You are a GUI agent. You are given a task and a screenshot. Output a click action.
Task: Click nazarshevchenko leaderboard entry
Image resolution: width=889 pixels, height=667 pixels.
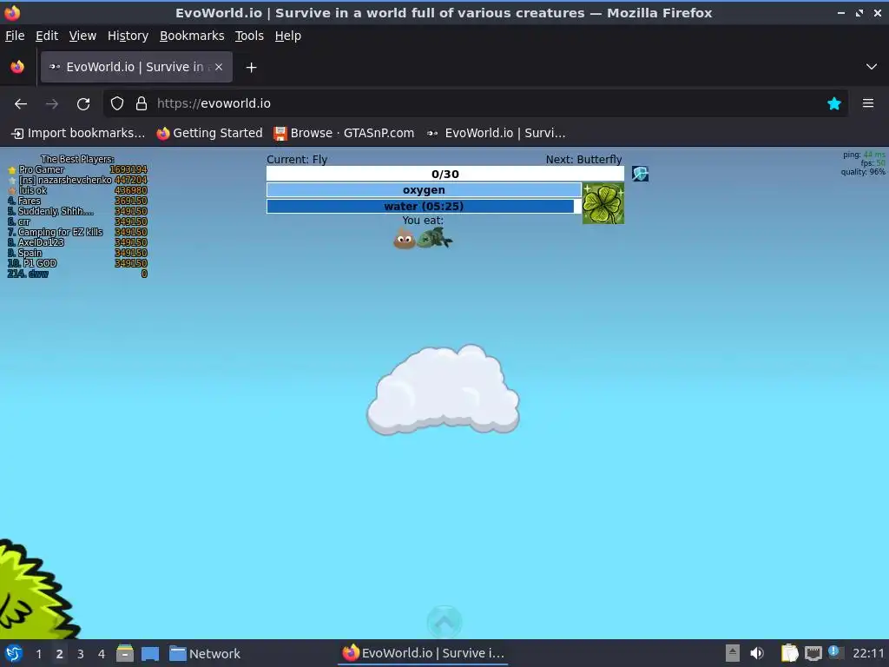[x=77, y=180]
